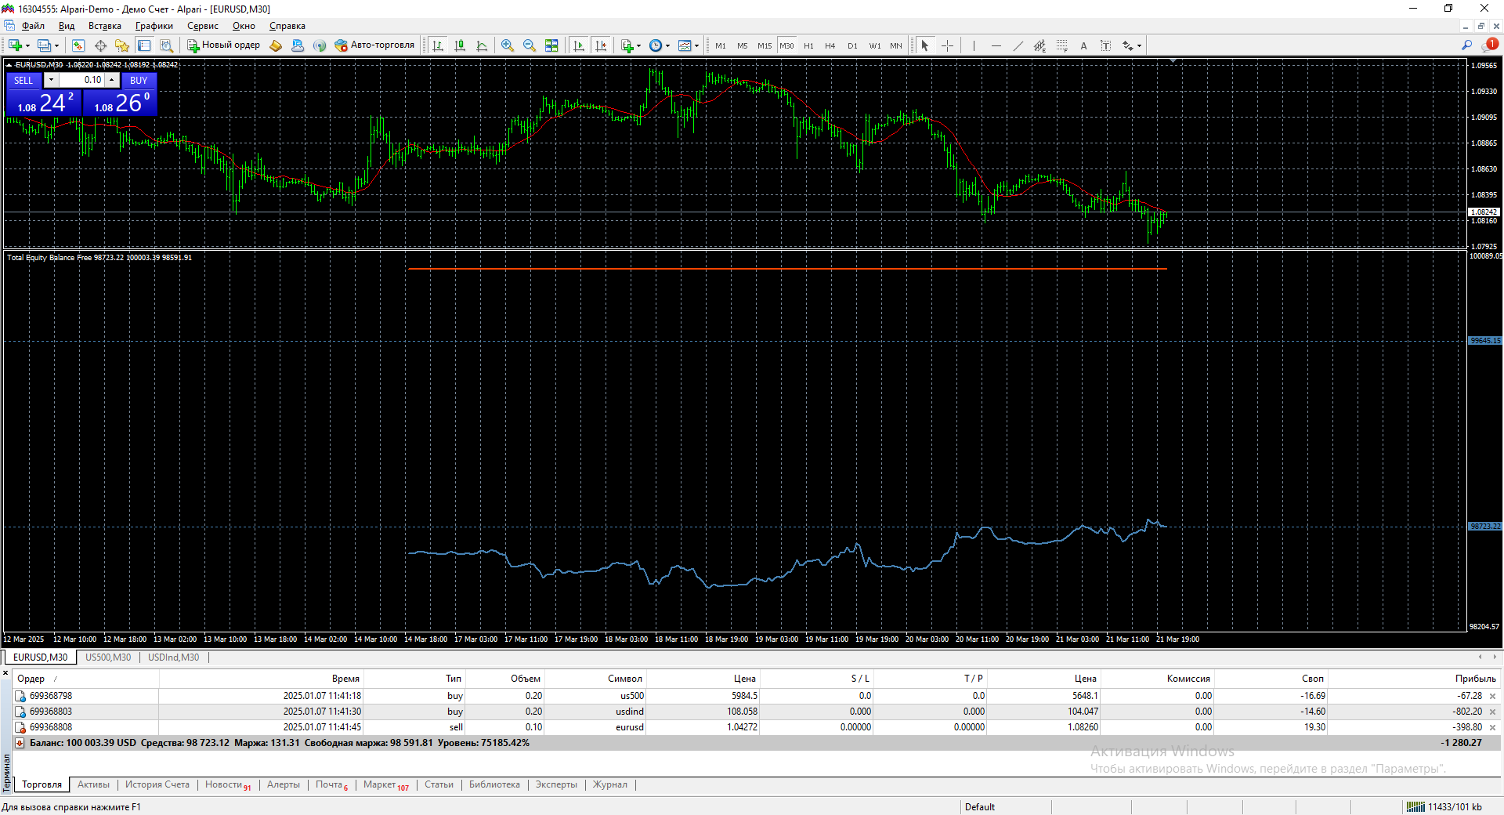Viewport: 1504px width, 815px height.
Task: Select the horizontal line tool
Action: (x=996, y=45)
